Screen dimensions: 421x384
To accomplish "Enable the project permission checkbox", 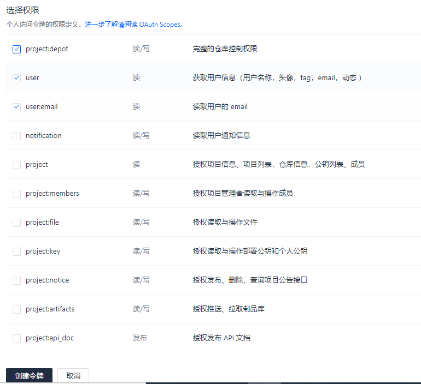I will (x=16, y=165).
